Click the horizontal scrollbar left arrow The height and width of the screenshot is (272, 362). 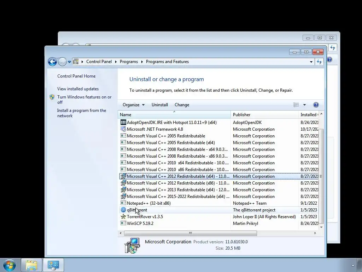(121, 233)
